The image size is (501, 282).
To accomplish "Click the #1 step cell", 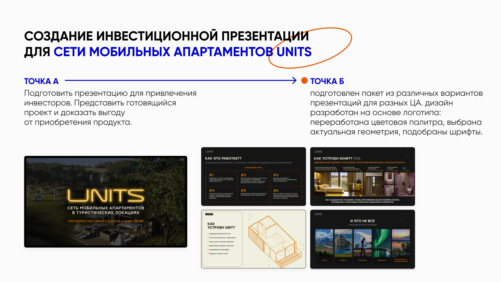I will (221, 178).
